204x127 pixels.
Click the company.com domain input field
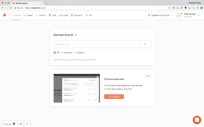tap(96, 44)
